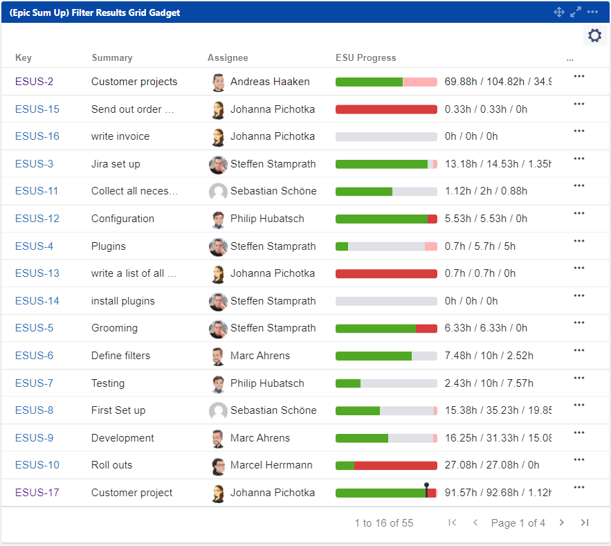Click the move gadget cross-arrows icon

pos(559,12)
